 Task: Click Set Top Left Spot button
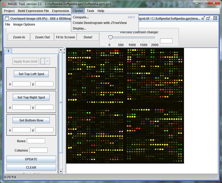(x=31, y=74)
